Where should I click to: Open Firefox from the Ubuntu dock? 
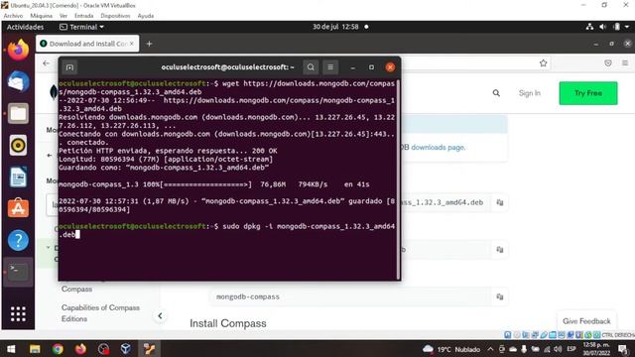pyautogui.click(x=18, y=50)
